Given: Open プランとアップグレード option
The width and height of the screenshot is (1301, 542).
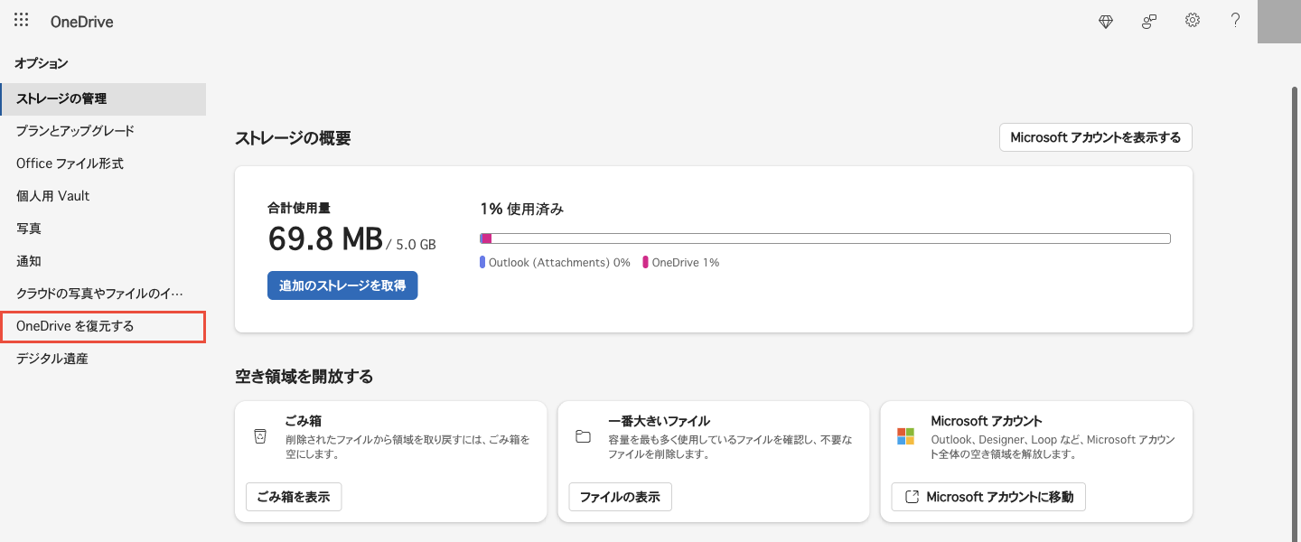Looking at the screenshot, I should 103,131.
